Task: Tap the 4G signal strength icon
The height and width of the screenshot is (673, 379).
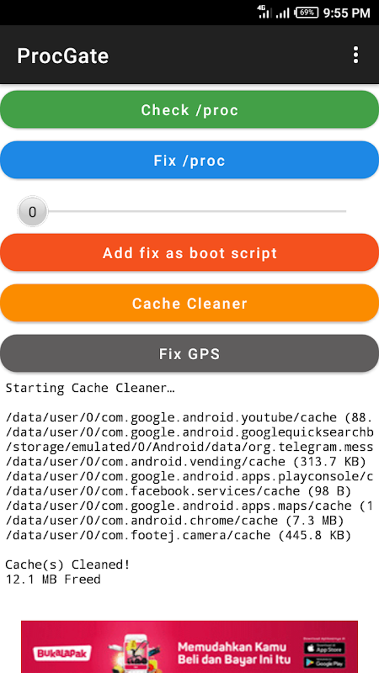Action: pyautogui.click(x=263, y=12)
